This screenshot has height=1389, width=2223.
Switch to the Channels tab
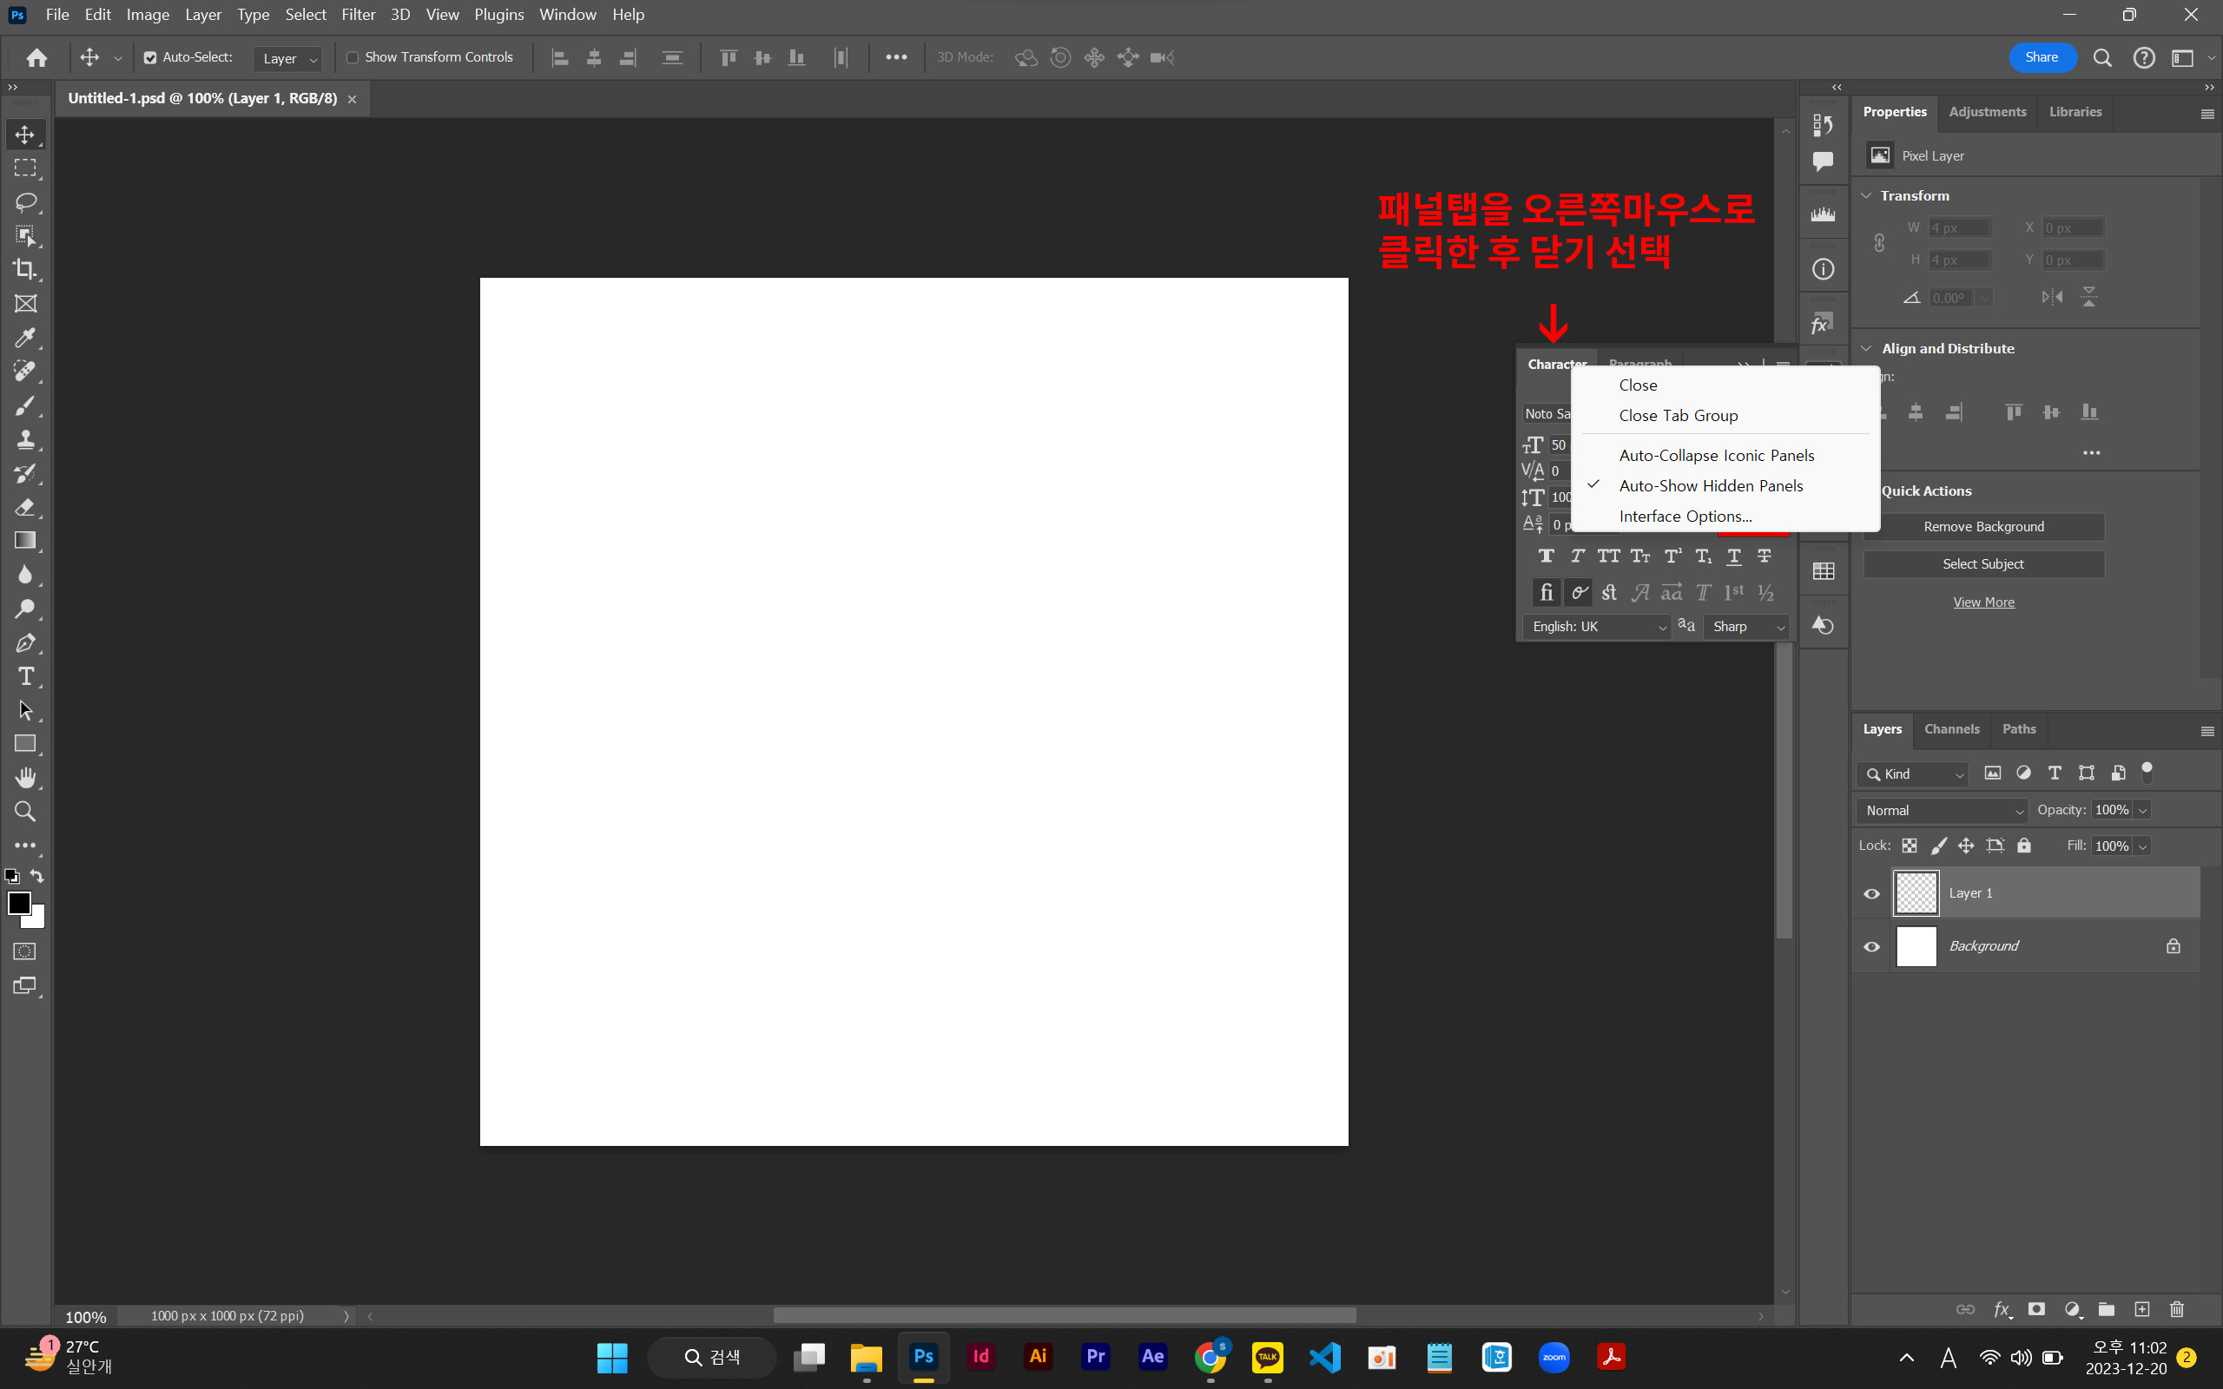(x=1951, y=729)
